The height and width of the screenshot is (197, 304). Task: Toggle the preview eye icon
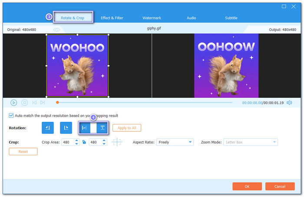coord(56,30)
